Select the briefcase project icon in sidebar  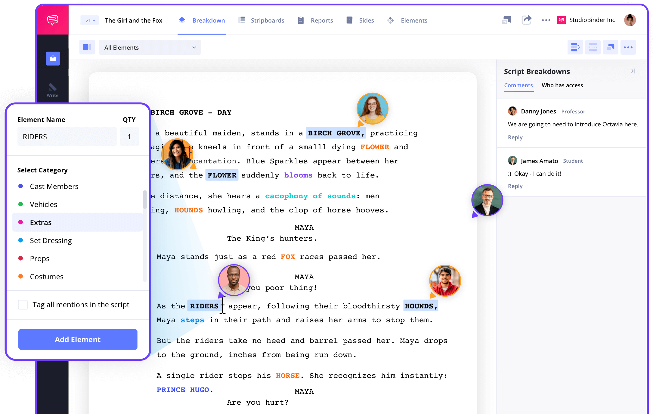(x=53, y=59)
